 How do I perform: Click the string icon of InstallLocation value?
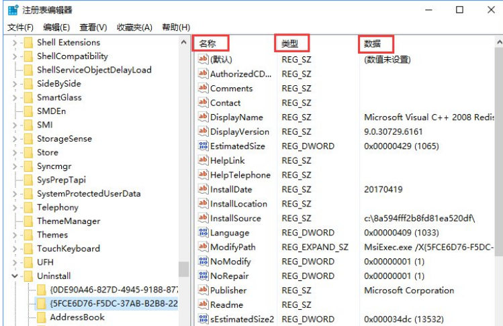(203, 203)
